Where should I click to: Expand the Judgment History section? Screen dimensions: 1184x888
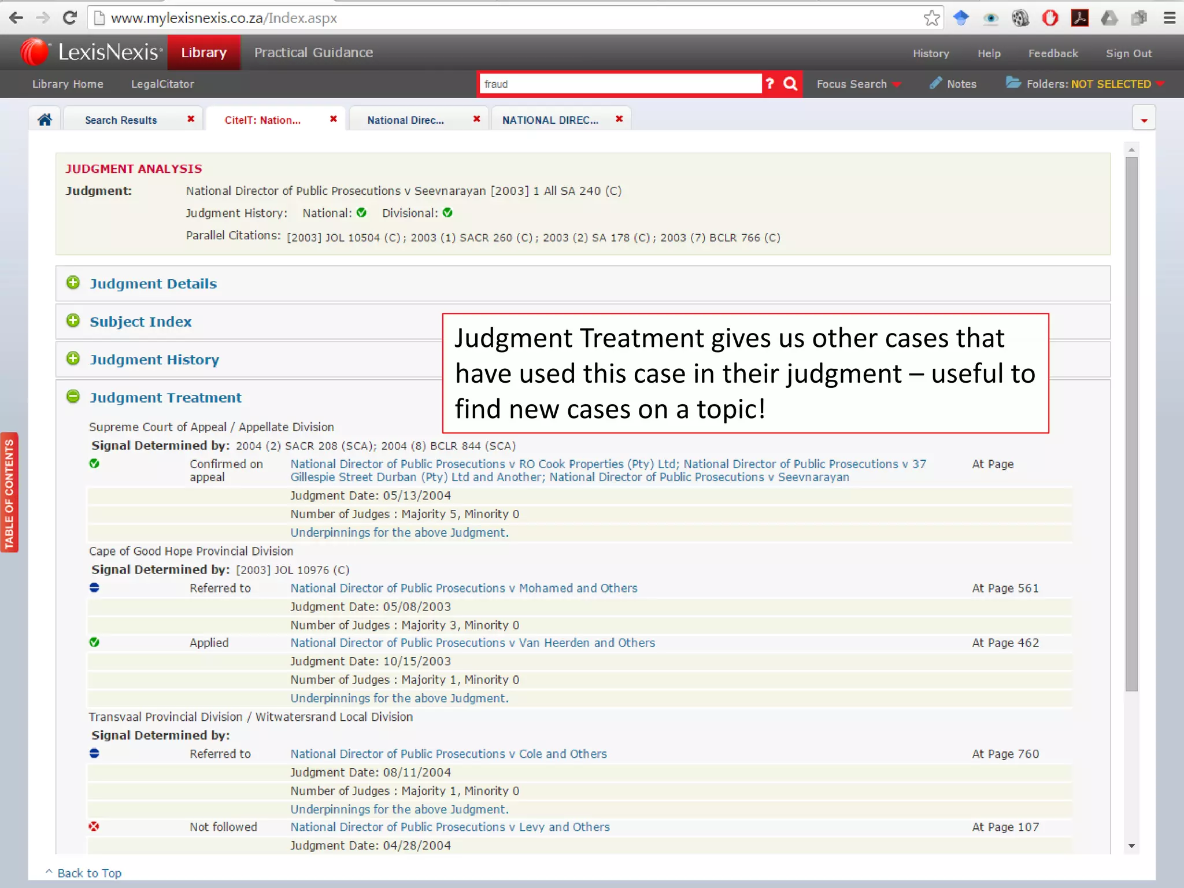tap(73, 358)
